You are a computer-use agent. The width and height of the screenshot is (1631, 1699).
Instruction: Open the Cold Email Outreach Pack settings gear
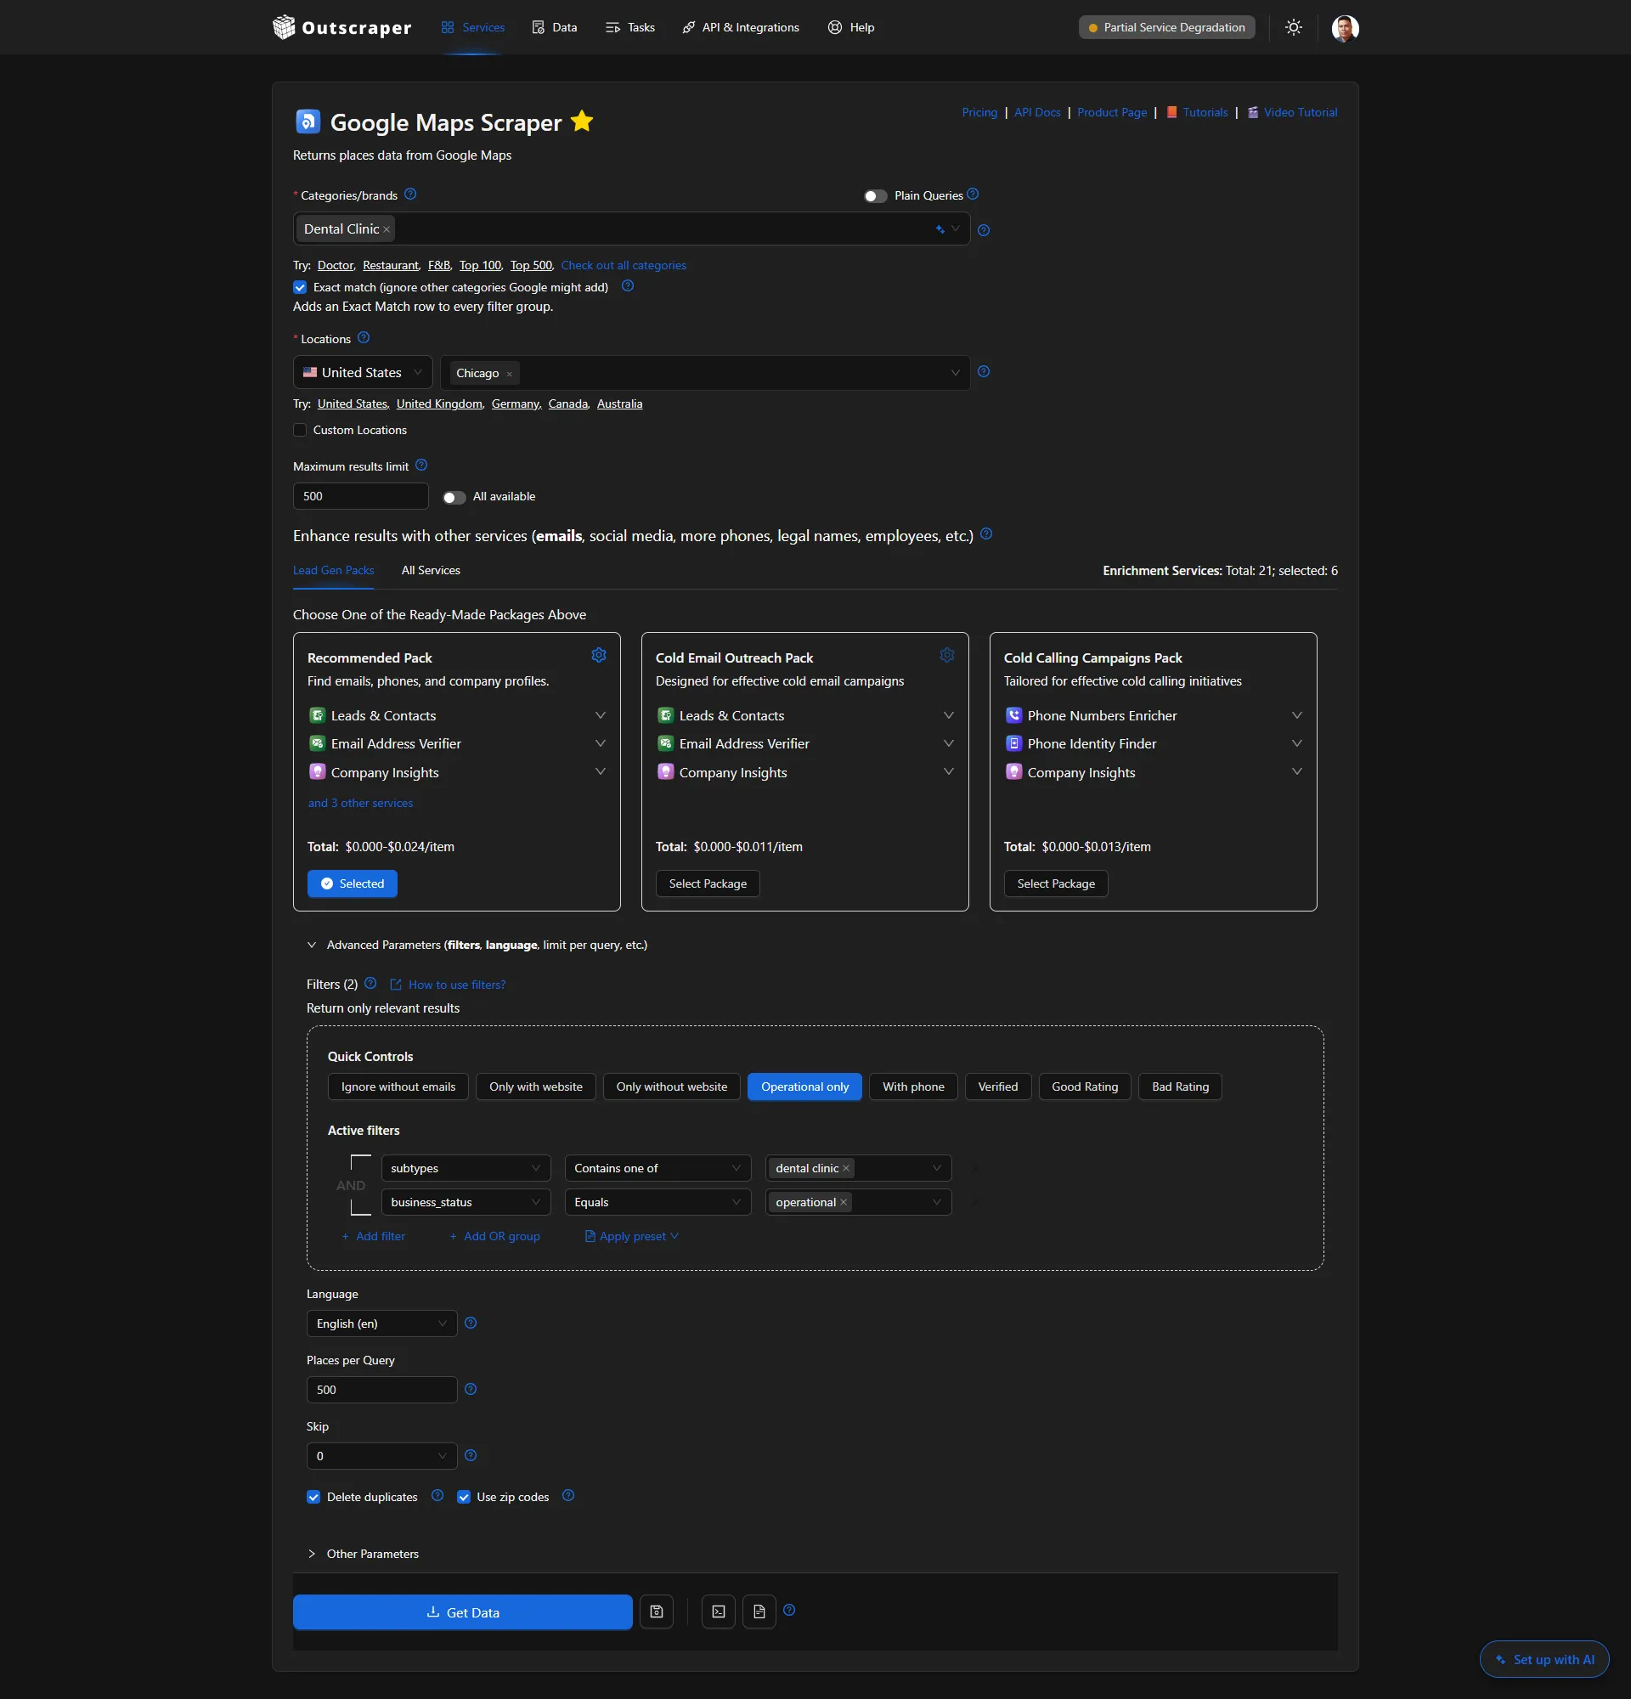point(946,655)
